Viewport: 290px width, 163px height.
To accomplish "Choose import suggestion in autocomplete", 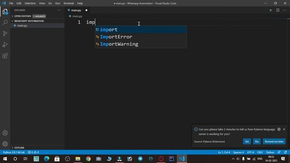I will [x=141, y=29].
